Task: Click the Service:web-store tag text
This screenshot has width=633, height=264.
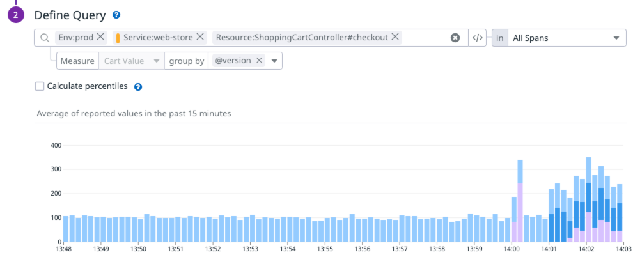Action: click(159, 38)
